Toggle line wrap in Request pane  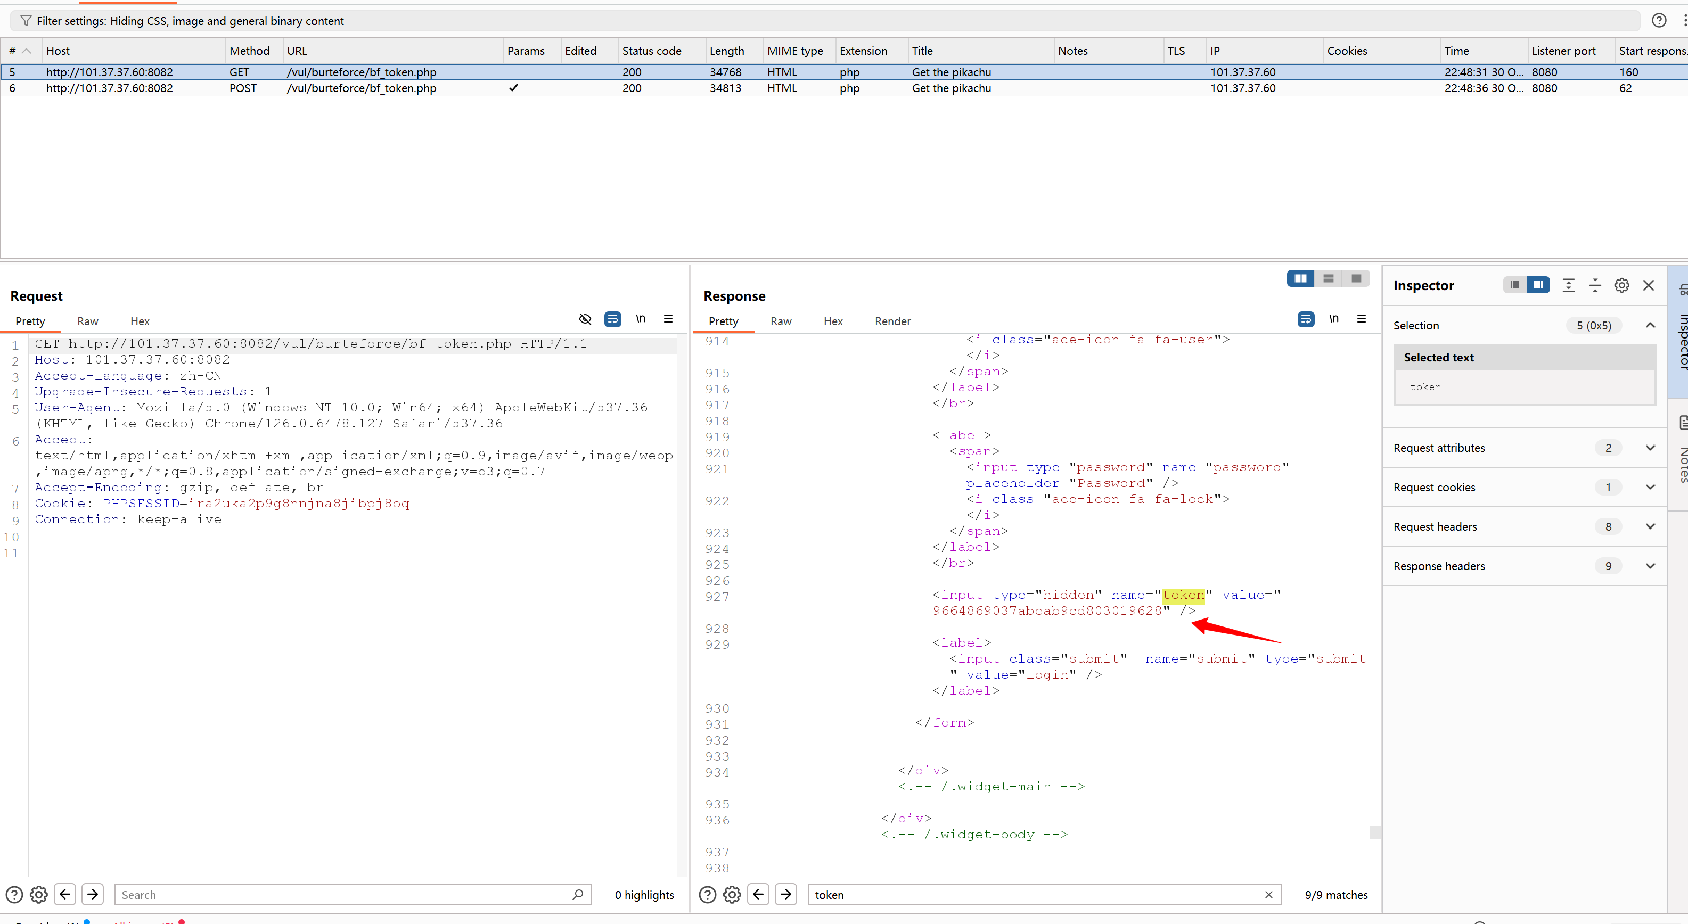tap(612, 319)
